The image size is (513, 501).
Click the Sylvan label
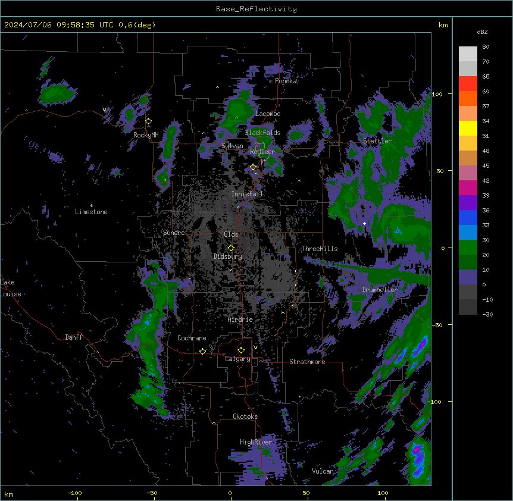pos(232,146)
